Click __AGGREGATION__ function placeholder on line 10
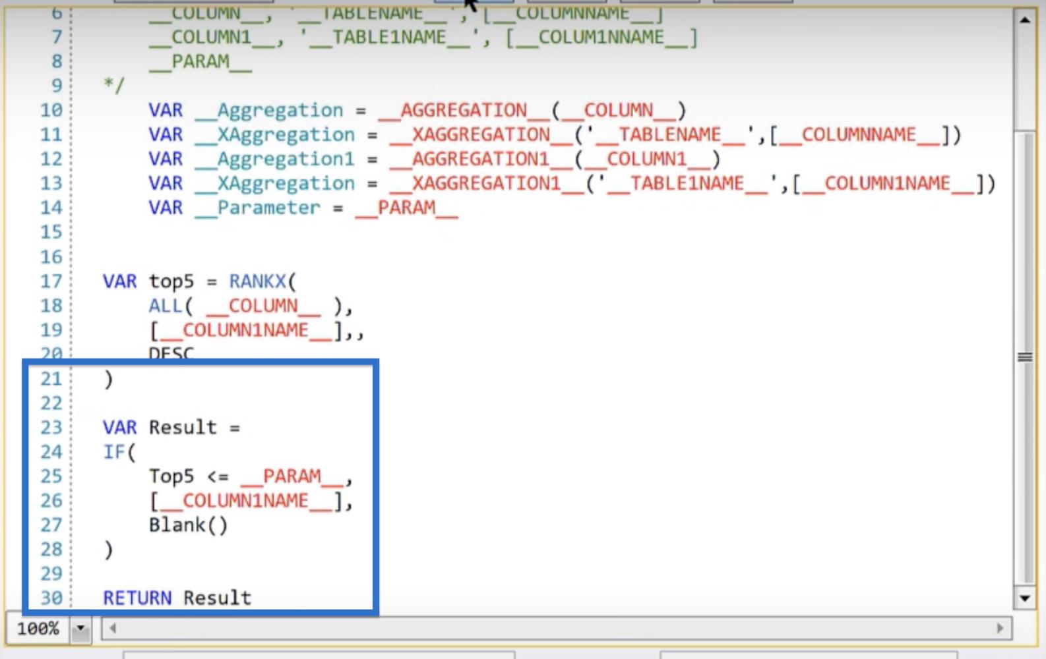Image resolution: width=1046 pixels, height=659 pixels. coord(464,111)
